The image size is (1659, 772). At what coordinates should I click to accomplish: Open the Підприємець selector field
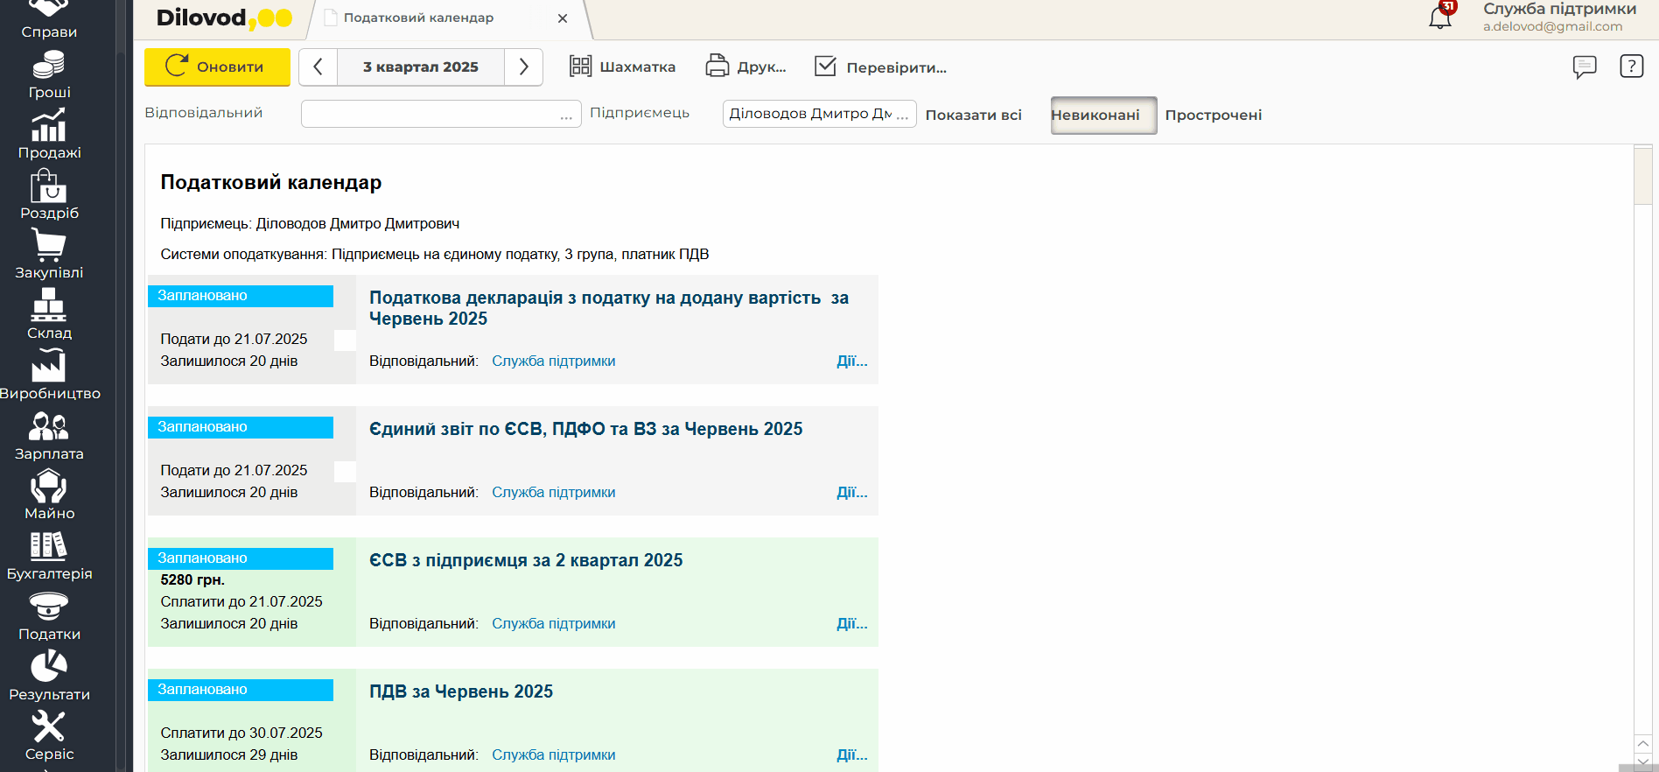point(818,114)
